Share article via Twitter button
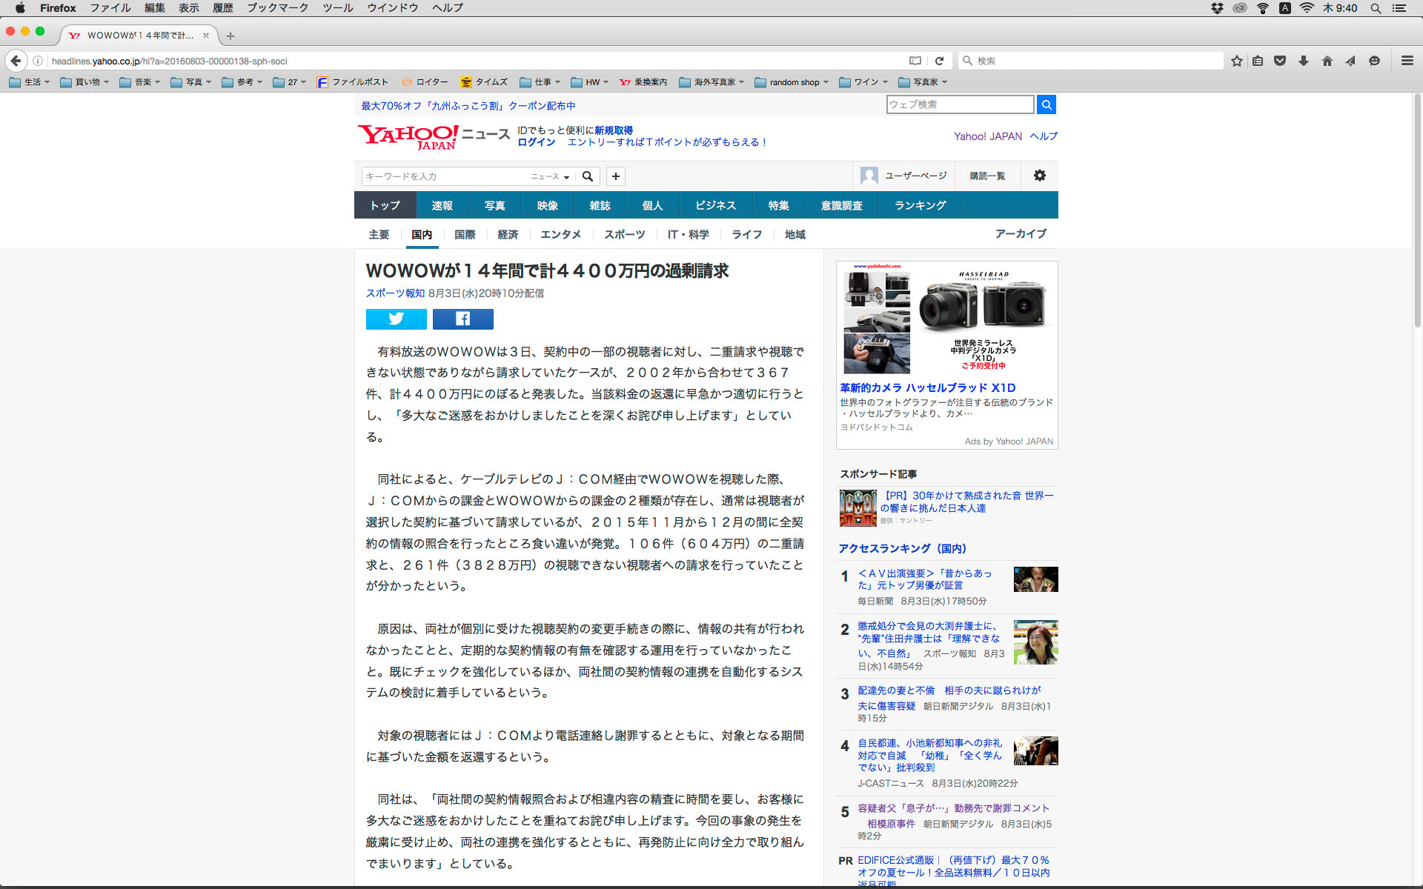This screenshot has height=889, width=1423. click(x=396, y=319)
